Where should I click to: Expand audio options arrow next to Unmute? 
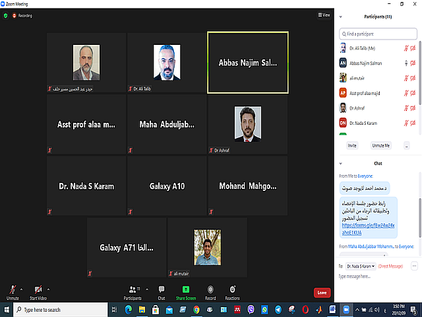point(22,289)
